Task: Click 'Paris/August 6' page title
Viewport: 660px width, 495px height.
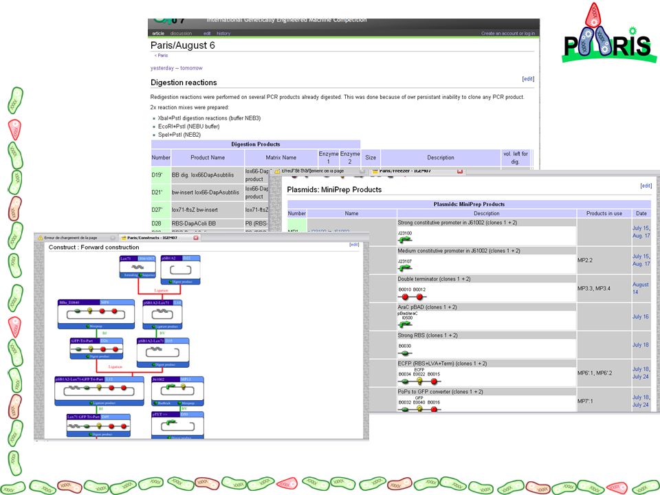Action: pyautogui.click(x=183, y=45)
